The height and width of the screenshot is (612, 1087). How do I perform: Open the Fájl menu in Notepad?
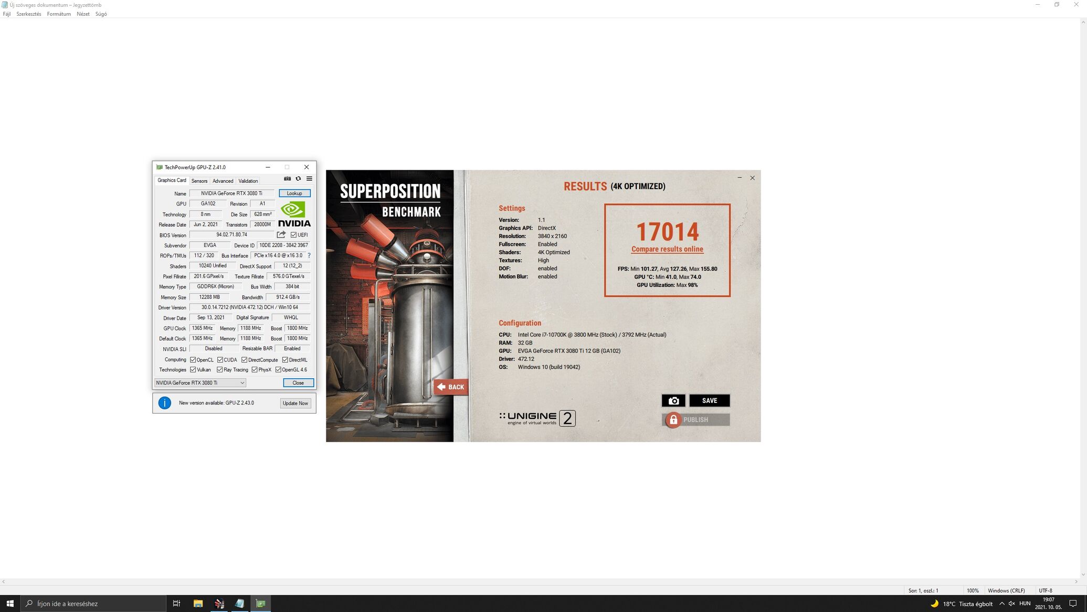(7, 14)
